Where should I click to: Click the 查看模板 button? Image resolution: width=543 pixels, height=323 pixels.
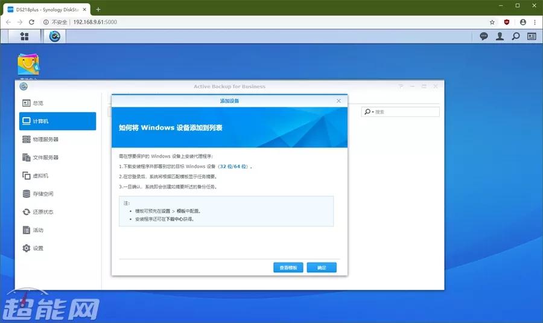tap(288, 267)
